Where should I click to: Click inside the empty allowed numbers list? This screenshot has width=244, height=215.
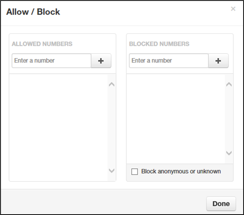[59, 127]
